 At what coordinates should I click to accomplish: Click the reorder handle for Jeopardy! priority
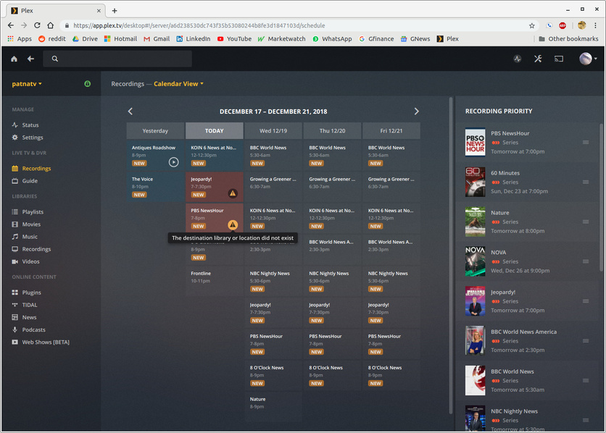tap(586, 301)
